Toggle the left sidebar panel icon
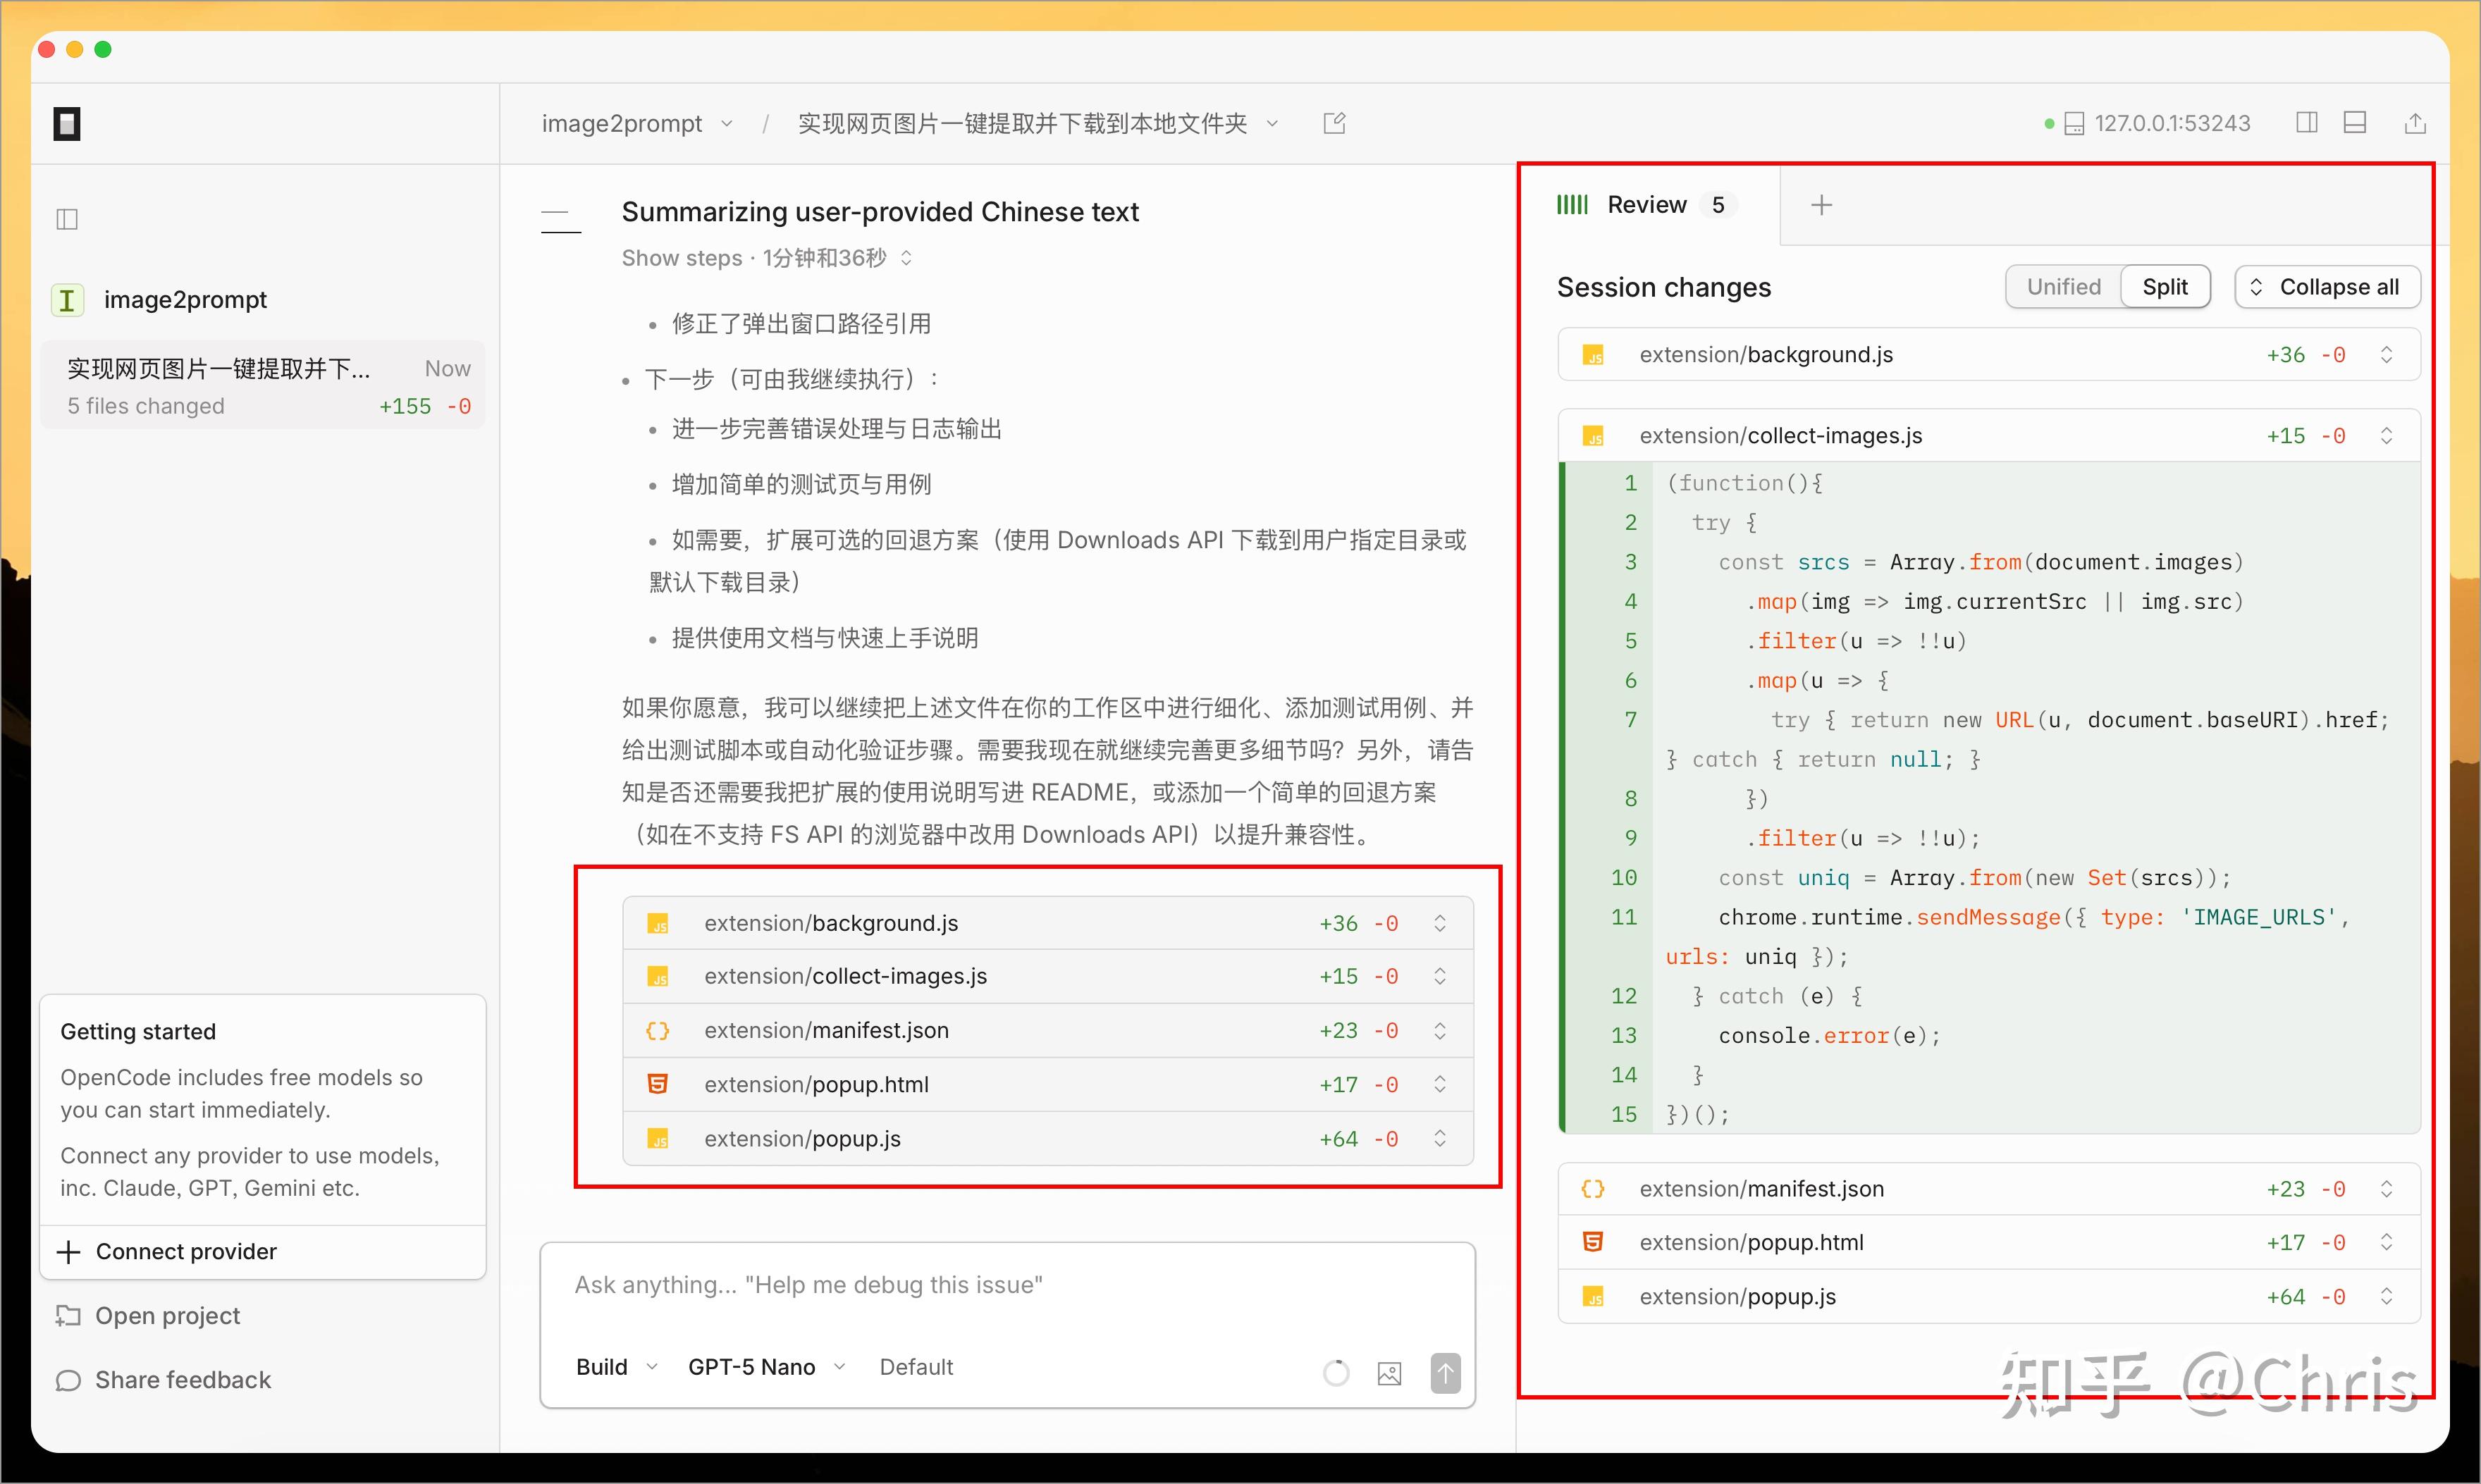This screenshot has width=2481, height=1484. 67,219
